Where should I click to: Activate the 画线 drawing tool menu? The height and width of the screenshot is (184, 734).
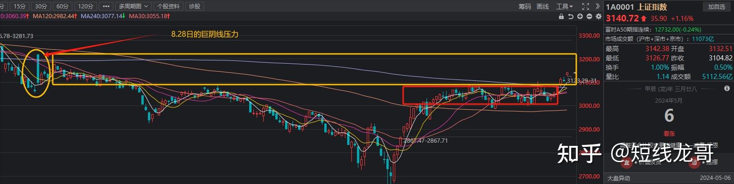point(543,7)
